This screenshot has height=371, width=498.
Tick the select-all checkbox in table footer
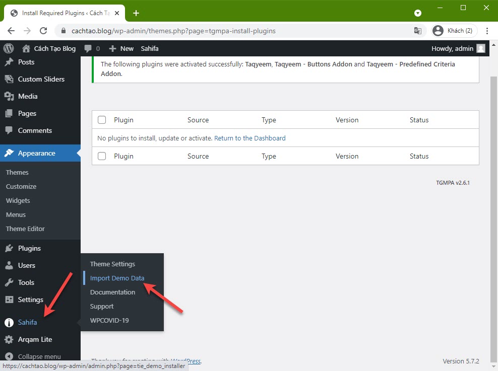102,156
